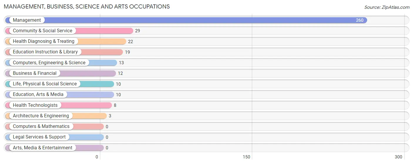
Task: Select the Education, Arts & Media label
Action: 38,94
